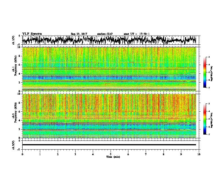
Task: Click the "station=KAP" header label
Action: point(105,34)
